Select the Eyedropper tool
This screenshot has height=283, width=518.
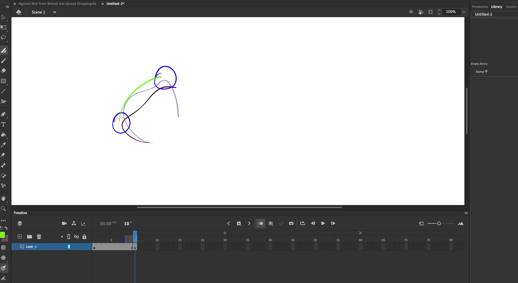tap(4, 145)
